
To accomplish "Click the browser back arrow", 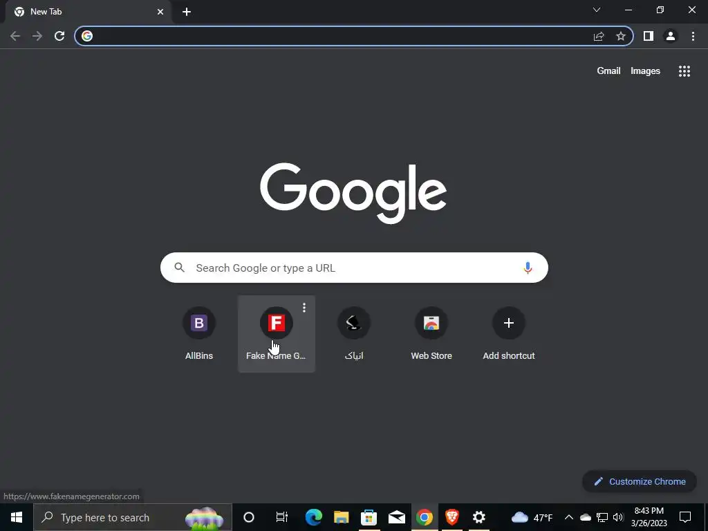I will pyautogui.click(x=15, y=36).
